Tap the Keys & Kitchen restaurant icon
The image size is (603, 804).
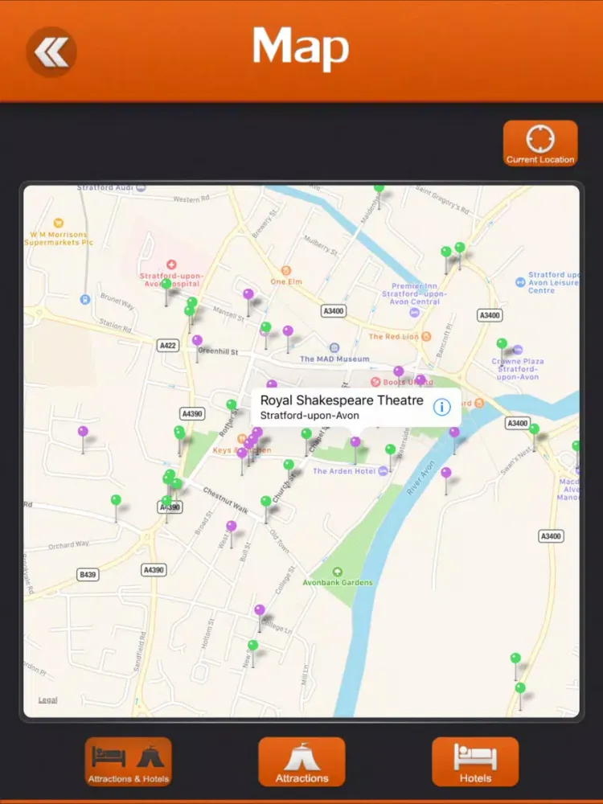[x=241, y=439]
